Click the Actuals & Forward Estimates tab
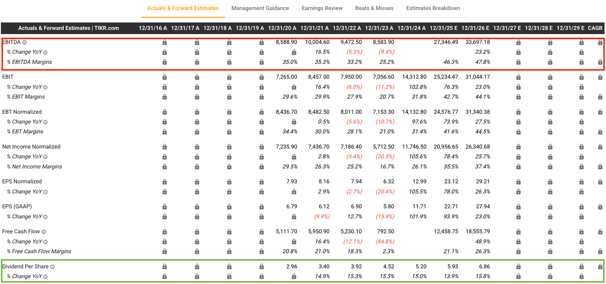 [x=183, y=8]
